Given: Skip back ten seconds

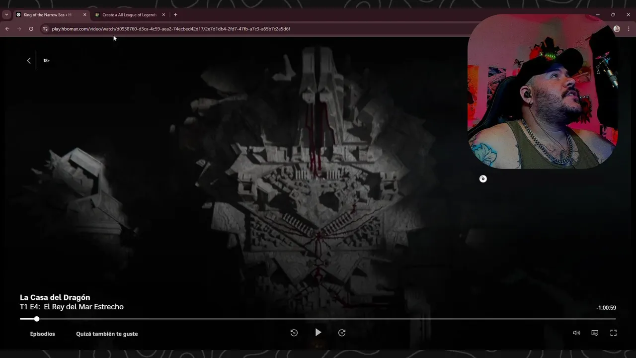Looking at the screenshot, I should click(x=294, y=333).
